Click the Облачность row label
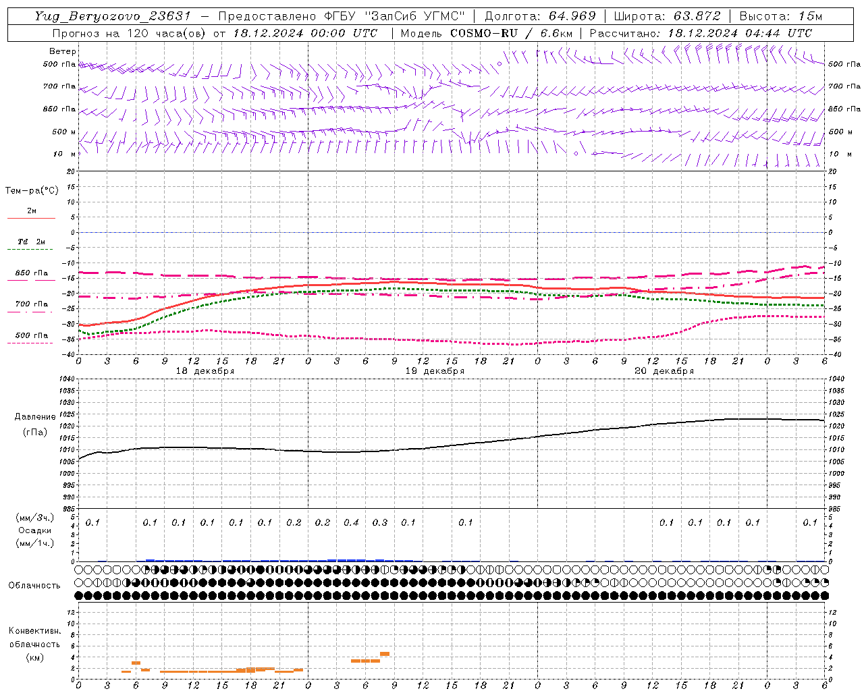The height and width of the screenshot is (691, 864). 34,585
